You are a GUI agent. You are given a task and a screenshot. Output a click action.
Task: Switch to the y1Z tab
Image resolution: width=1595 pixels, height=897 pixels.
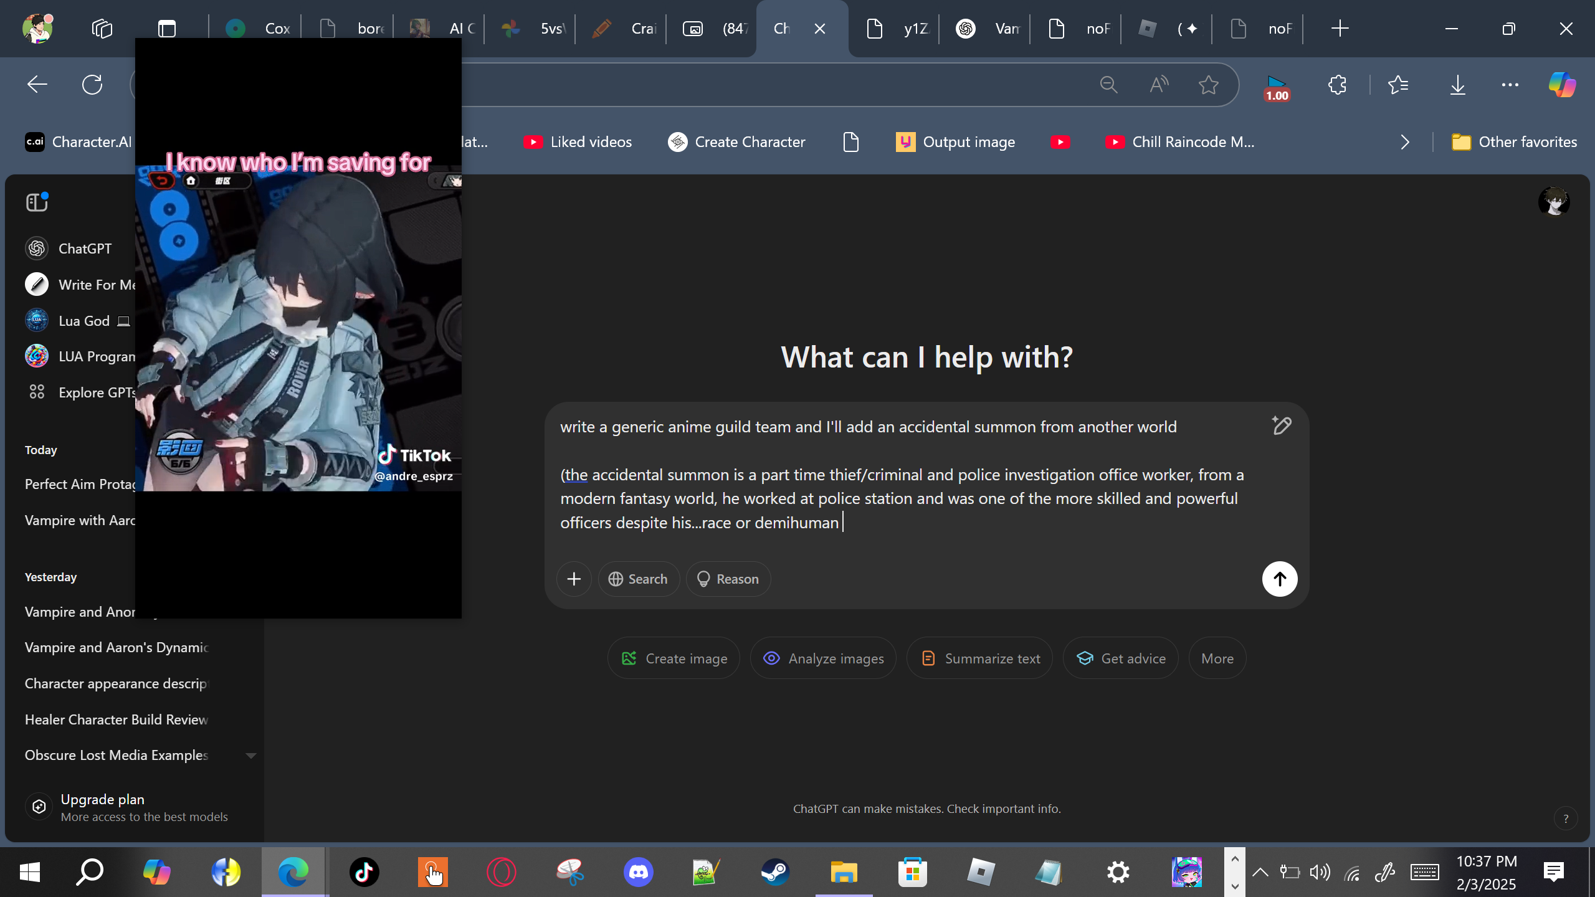894,29
